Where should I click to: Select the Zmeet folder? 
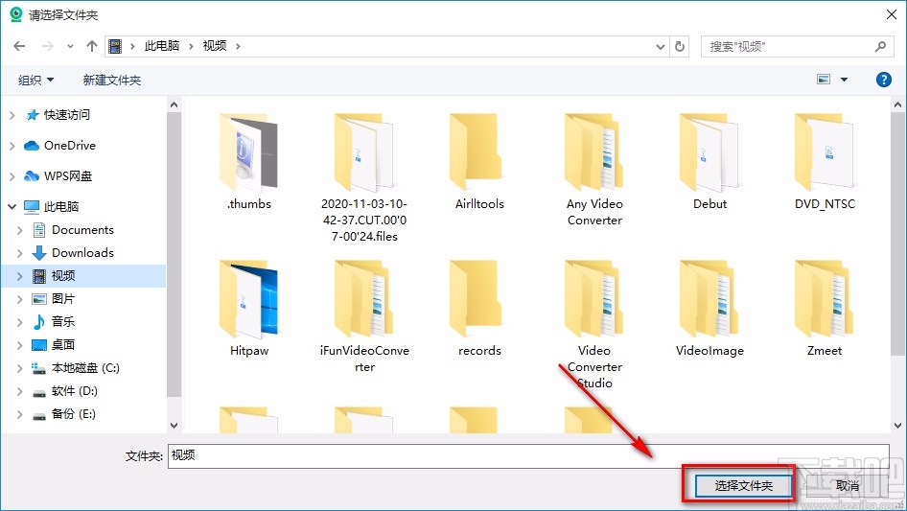pos(825,309)
